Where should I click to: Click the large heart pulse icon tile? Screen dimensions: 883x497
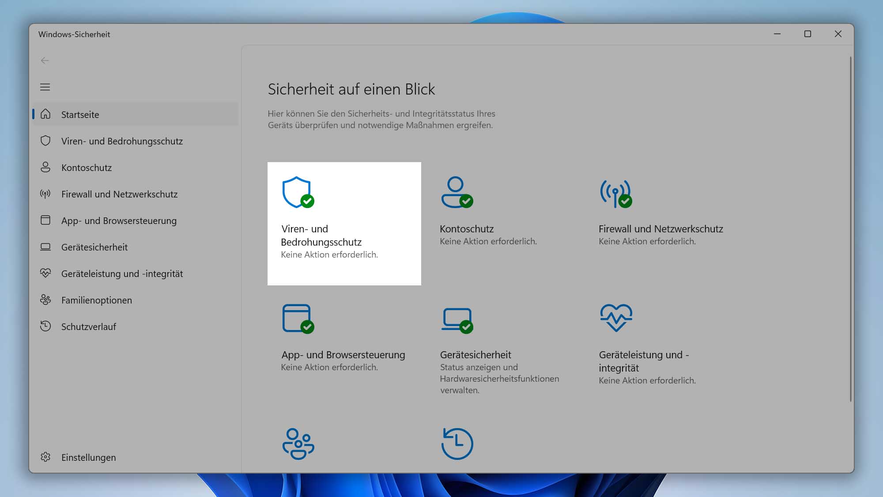tap(616, 318)
